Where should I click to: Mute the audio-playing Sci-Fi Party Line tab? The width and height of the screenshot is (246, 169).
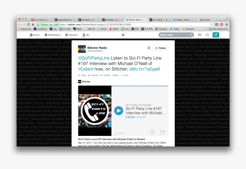166,20
